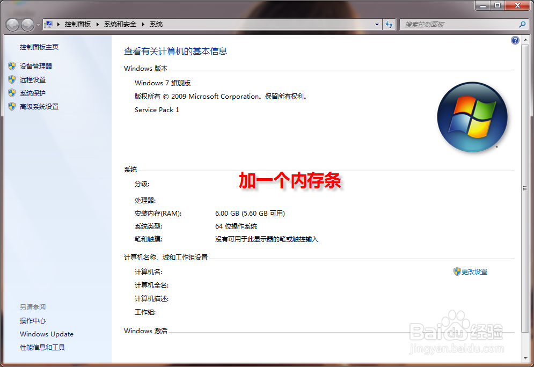Click the refresh button beside address bar
Screen dimensions: 534x367
(389, 25)
